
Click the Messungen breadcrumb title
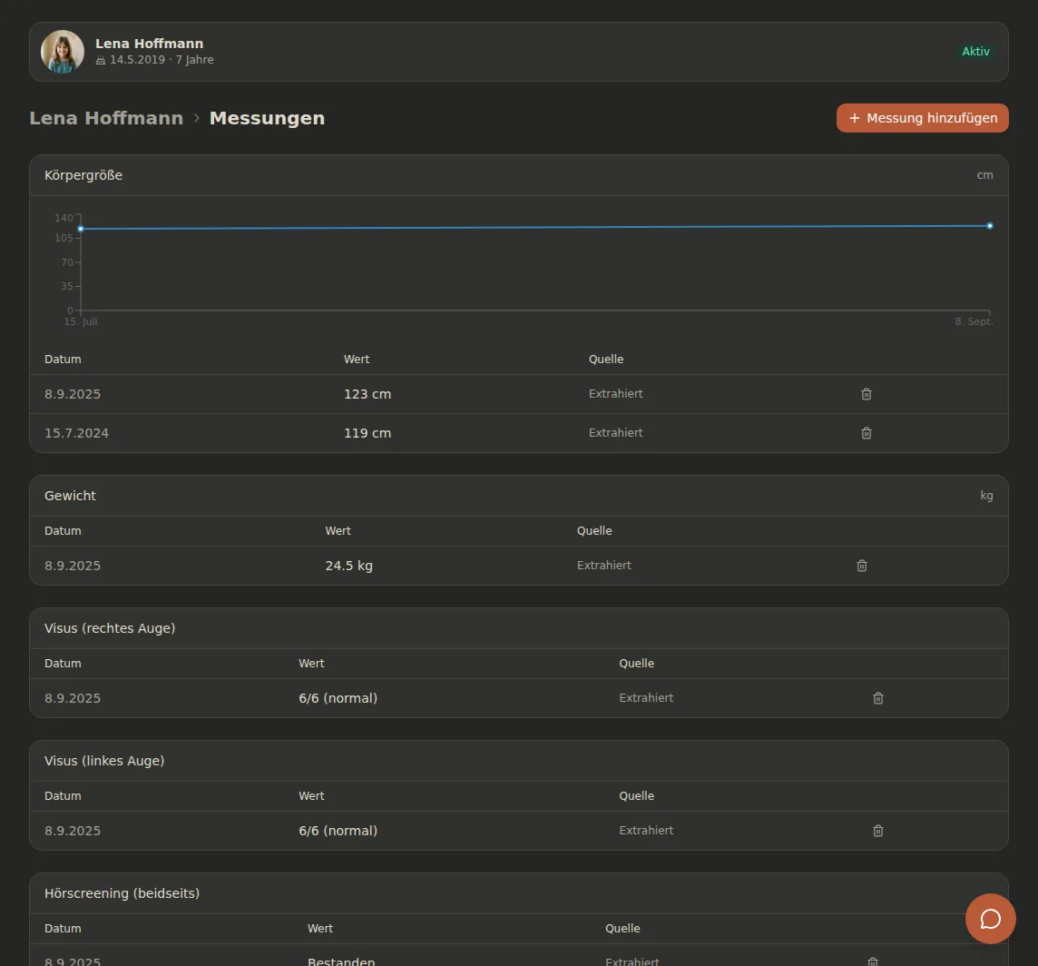[x=267, y=118]
